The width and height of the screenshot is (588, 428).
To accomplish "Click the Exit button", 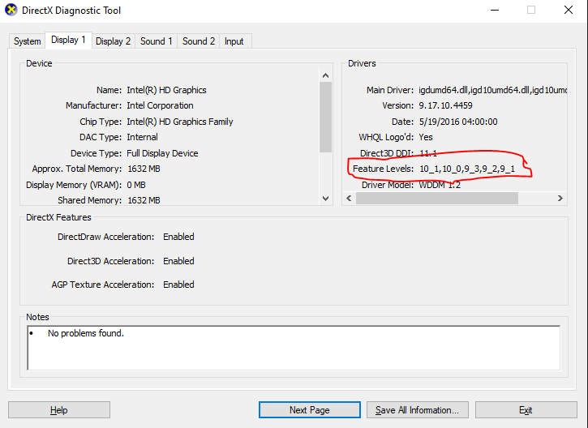I will pos(526,410).
